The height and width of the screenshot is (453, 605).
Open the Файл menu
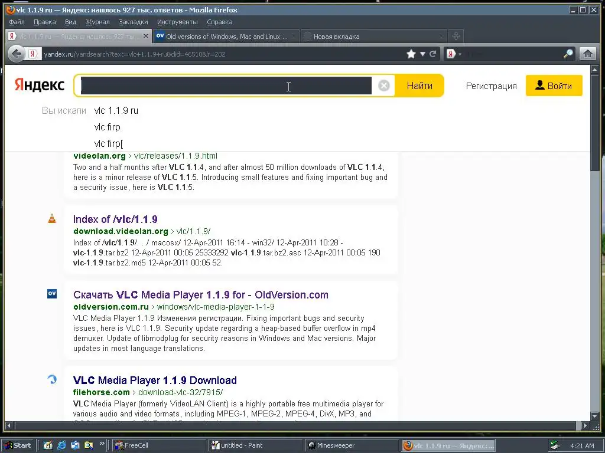tap(17, 22)
